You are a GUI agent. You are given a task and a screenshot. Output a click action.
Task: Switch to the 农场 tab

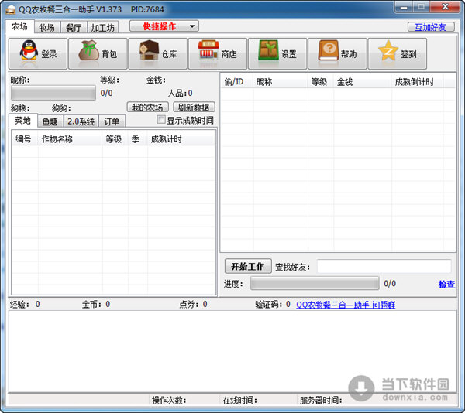tap(19, 26)
